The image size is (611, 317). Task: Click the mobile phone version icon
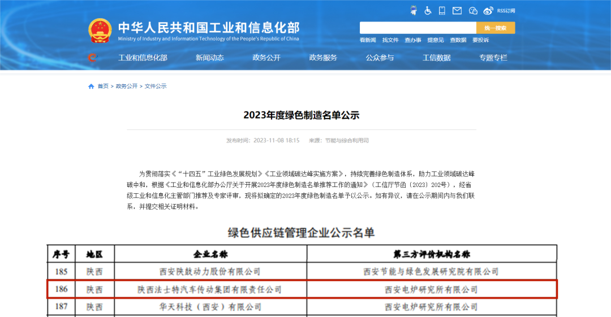point(442,10)
